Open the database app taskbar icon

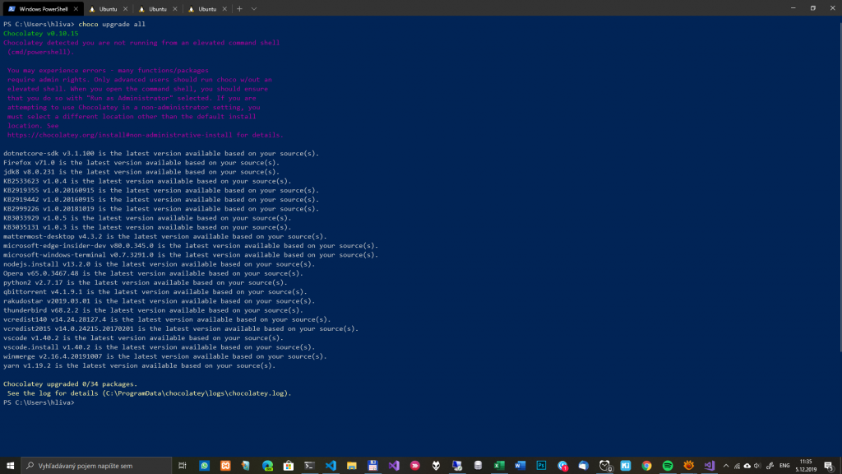click(x=478, y=466)
